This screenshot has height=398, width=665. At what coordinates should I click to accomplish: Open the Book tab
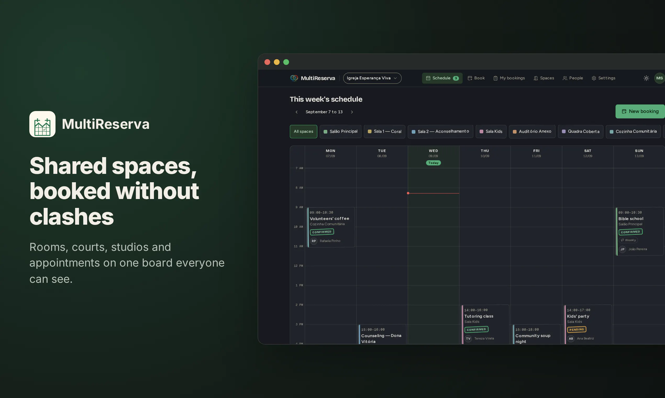[x=476, y=78]
